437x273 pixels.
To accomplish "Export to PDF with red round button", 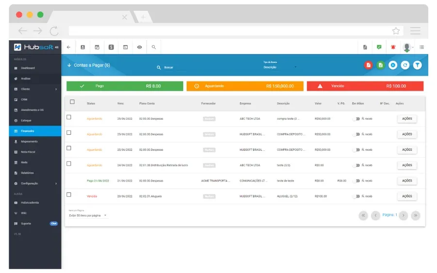I will click(x=369, y=65).
